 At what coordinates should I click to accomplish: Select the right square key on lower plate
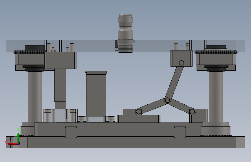pyautogui.click(x=180, y=132)
